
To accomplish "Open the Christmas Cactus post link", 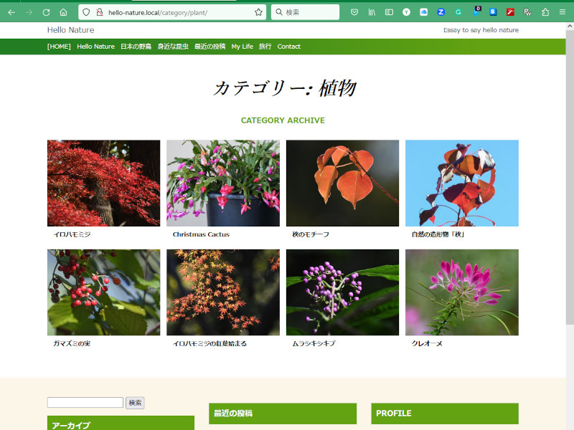I will pyautogui.click(x=201, y=234).
